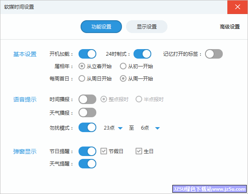Enable the 记忆打开的标签 toggle
Screen dimensions: 248x194
click(x=214, y=54)
